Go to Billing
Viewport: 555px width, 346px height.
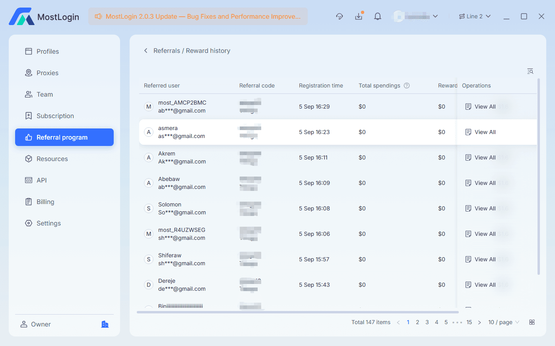pyautogui.click(x=64, y=202)
